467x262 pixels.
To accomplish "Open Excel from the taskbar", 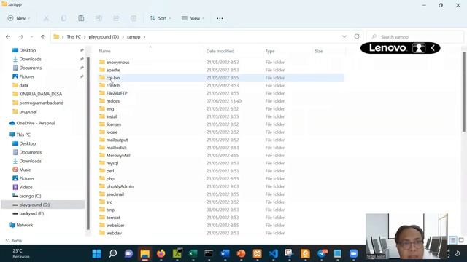I will tap(193, 253).
